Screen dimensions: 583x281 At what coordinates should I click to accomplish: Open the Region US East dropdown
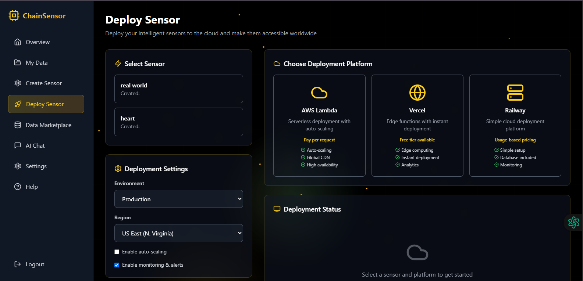(179, 233)
